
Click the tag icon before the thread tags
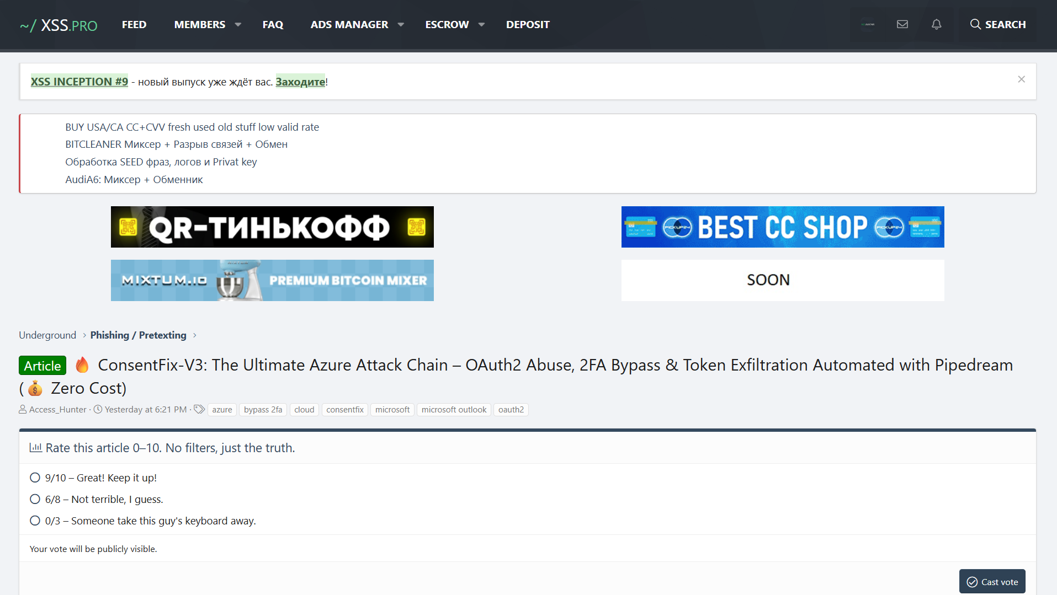coord(199,409)
